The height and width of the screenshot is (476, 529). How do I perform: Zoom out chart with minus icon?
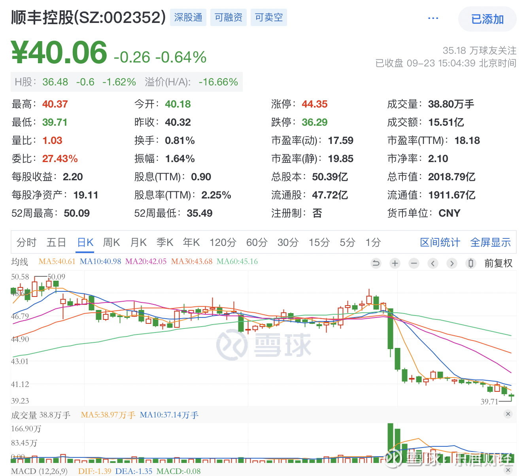click(414, 263)
